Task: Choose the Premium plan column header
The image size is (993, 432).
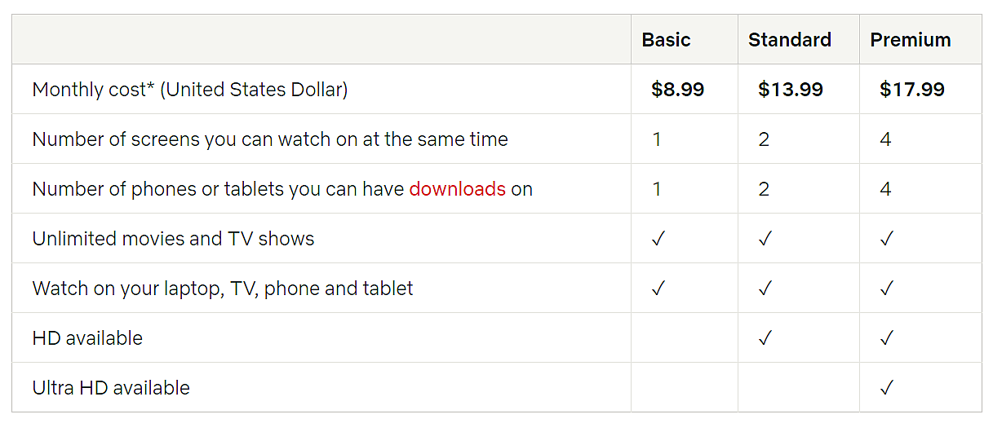Action: coord(910,40)
